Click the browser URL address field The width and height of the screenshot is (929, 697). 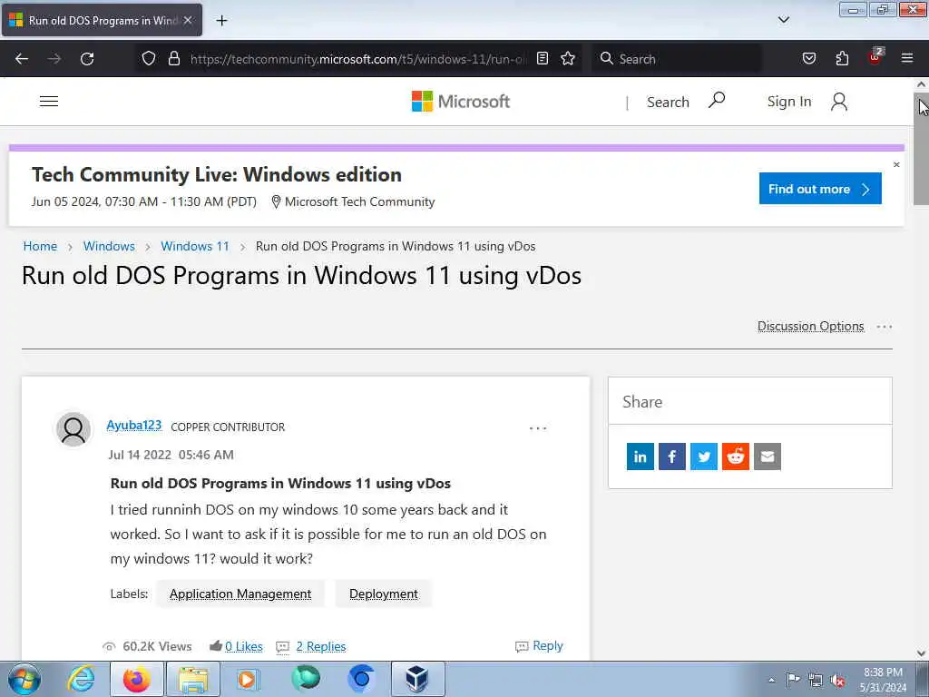(x=357, y=59)
